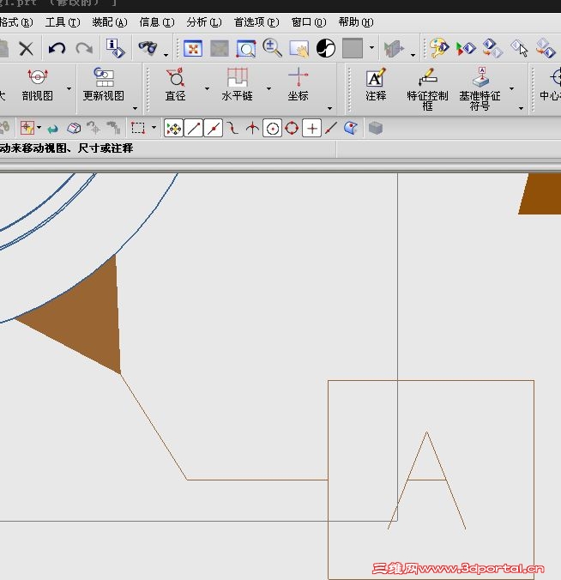The height and width of the screenshot is (580, 561).
Task: Toggle the enable snap points button
Action: coord(174,129)
